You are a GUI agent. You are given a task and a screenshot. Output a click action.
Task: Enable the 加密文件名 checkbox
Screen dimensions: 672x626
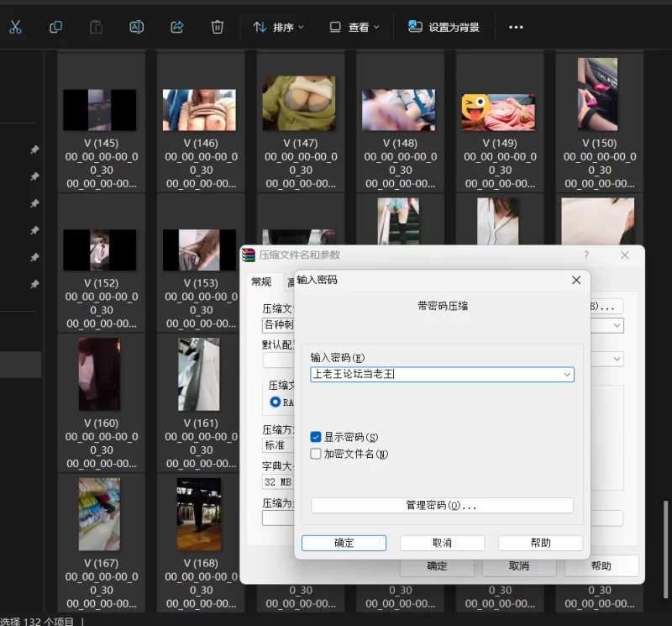coord(316,454)
